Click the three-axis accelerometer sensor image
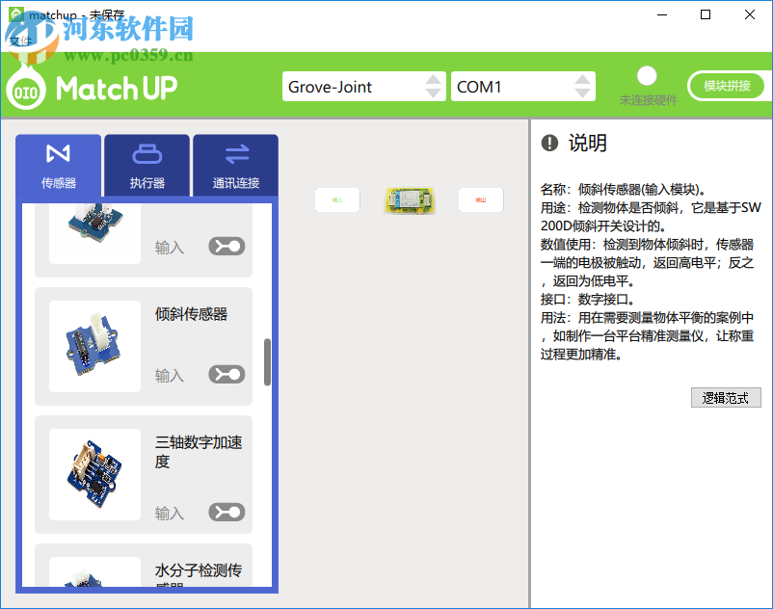The image size is (773, 609). (x=93, y=474)
